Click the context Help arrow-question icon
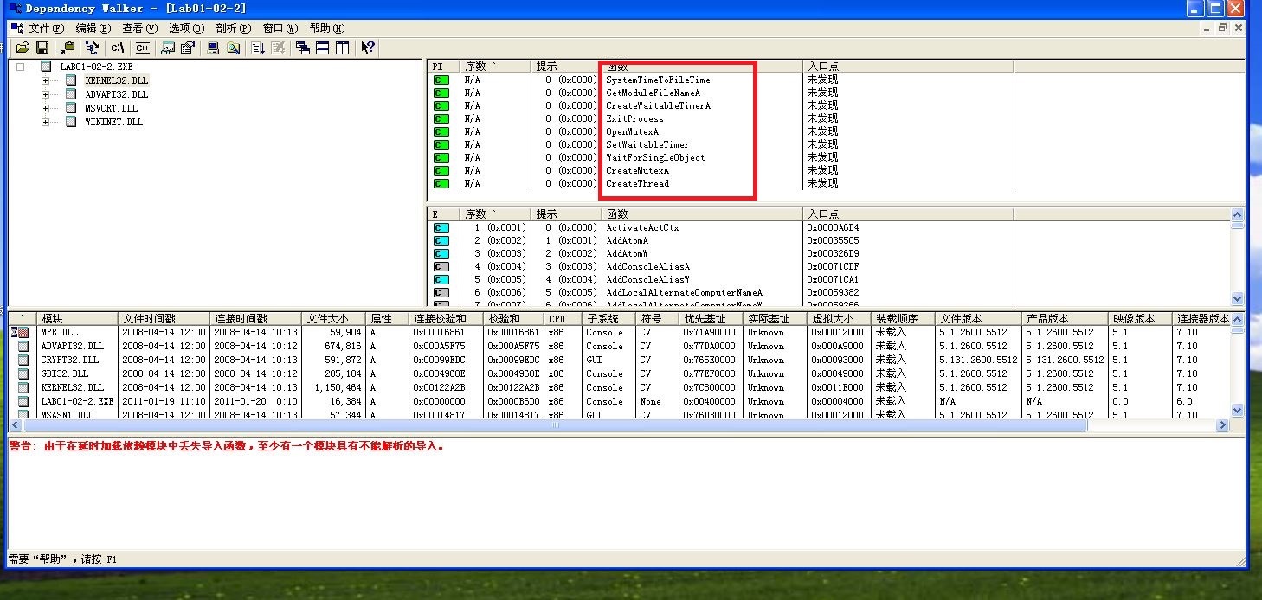 coord(368,48)
